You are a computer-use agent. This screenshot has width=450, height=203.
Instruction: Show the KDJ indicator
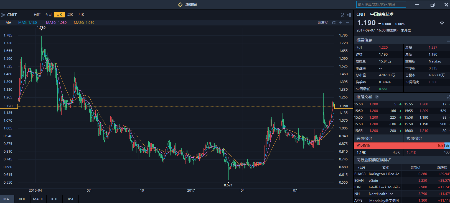tap(54, 199)
